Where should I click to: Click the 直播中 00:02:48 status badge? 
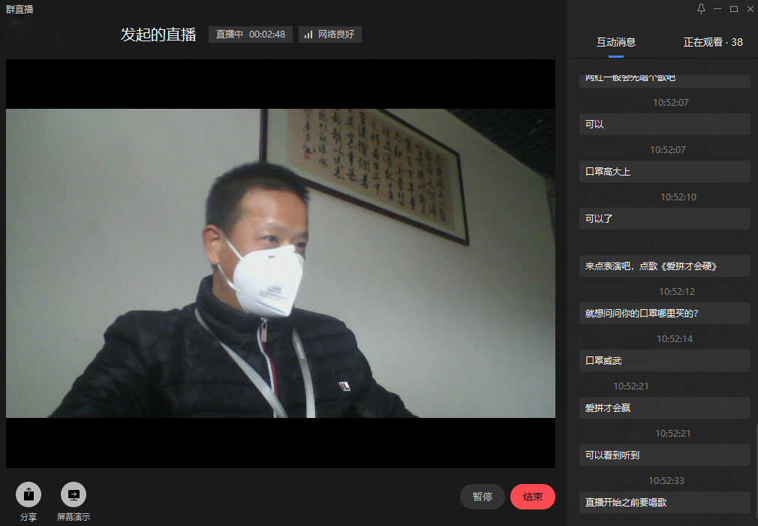251,35
